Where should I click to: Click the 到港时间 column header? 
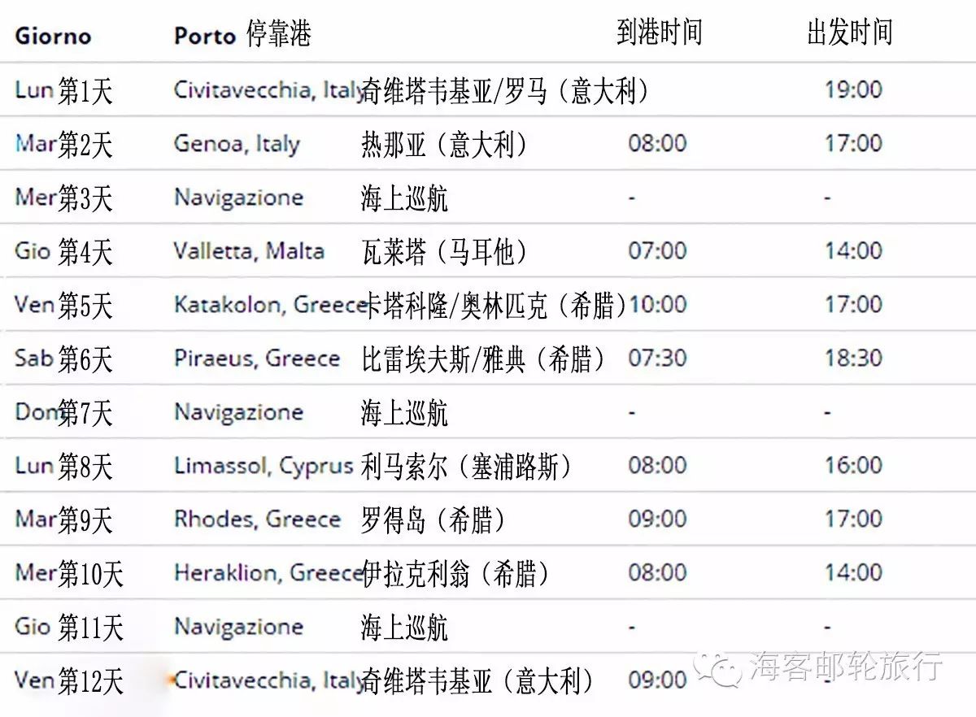(x=659, y=33)
